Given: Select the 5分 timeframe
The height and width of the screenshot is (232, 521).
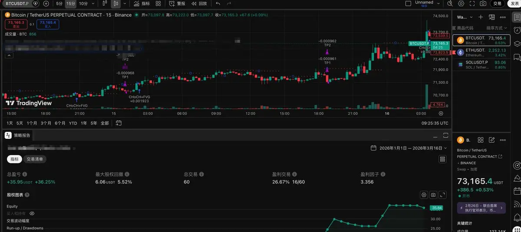Looking at the screenshot, I should (59, 3).
